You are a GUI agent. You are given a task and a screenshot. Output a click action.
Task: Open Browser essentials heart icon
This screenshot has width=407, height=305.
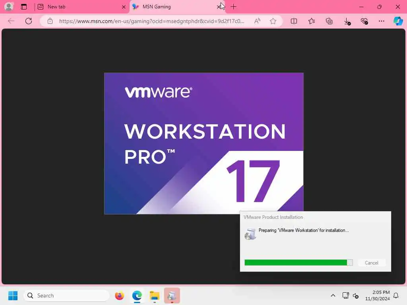(x=364, y=21)
